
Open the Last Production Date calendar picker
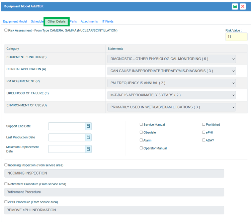point(88,137)
